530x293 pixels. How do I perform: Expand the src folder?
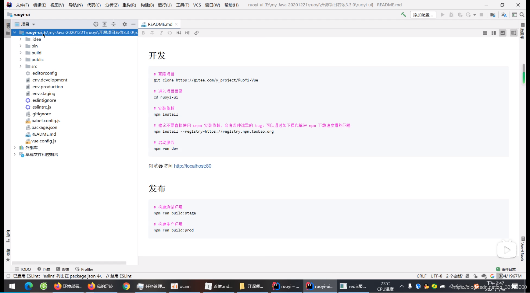(x=20, y=66)
